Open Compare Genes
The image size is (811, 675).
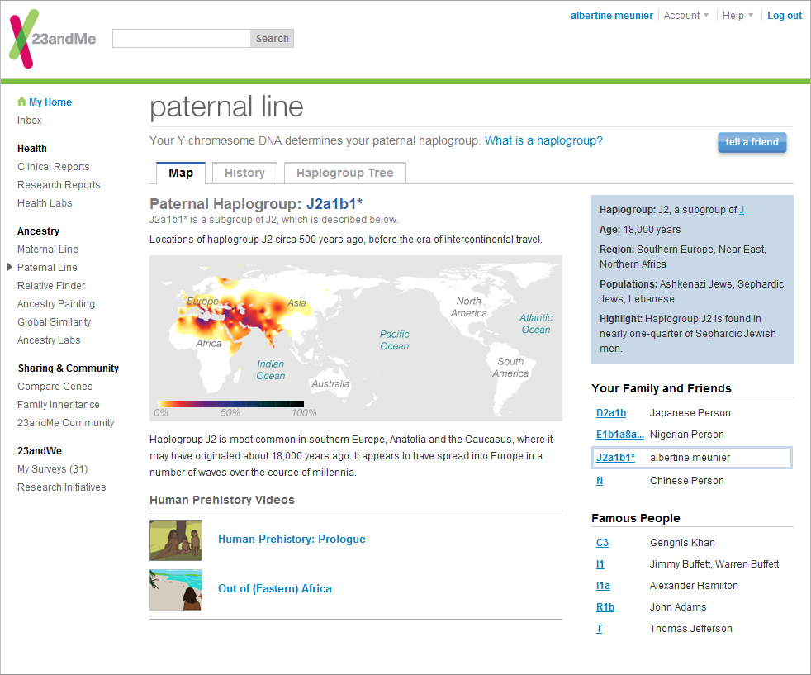pos(55,387)
